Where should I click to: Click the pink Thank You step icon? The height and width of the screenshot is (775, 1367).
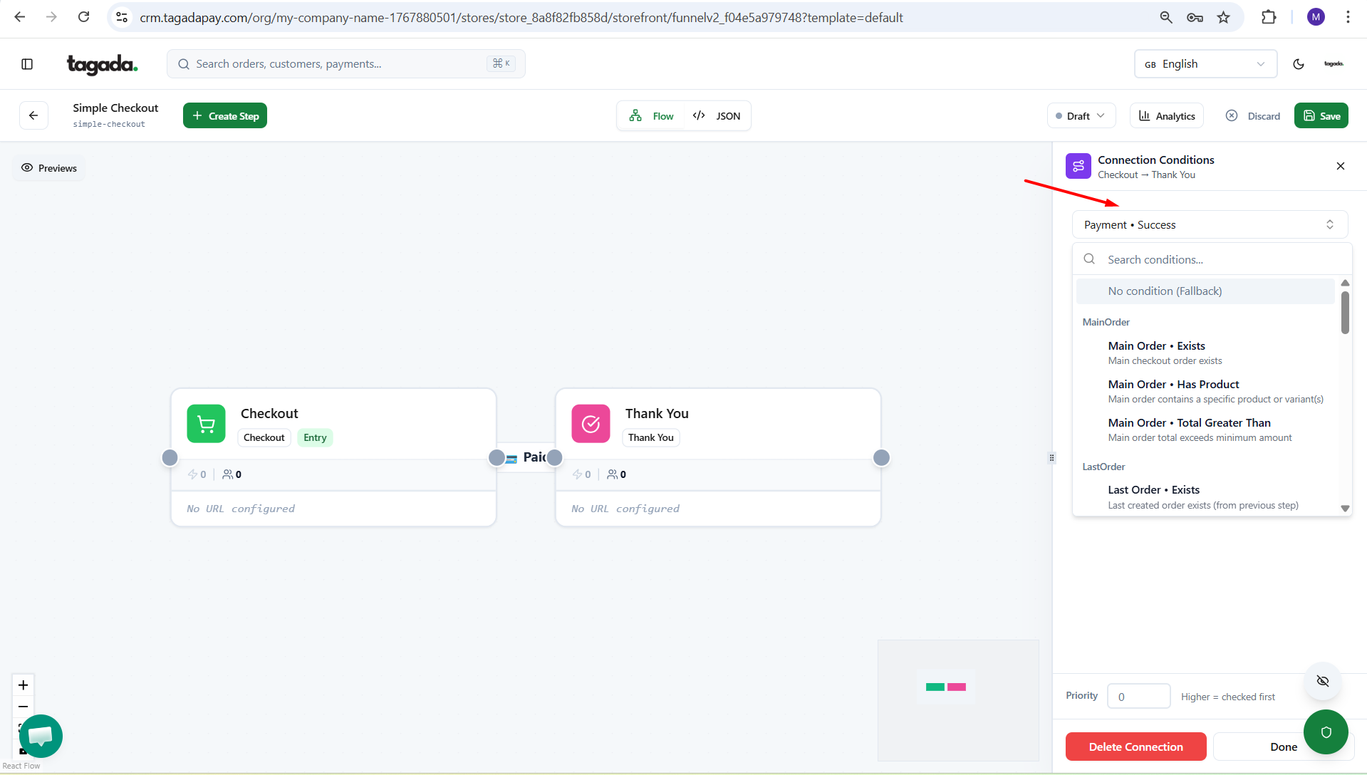(591, 424)
